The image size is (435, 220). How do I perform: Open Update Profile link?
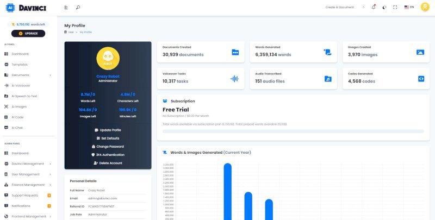[x=108, y=130]
